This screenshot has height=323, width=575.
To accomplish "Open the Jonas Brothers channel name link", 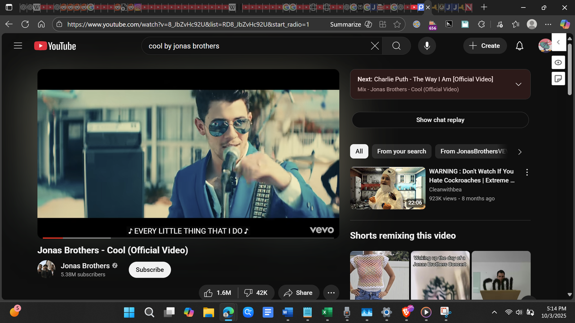I will (x=85, y=266).
